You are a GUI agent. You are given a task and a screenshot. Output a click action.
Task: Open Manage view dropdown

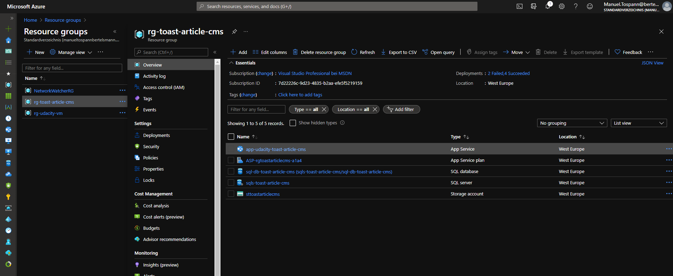71,52
